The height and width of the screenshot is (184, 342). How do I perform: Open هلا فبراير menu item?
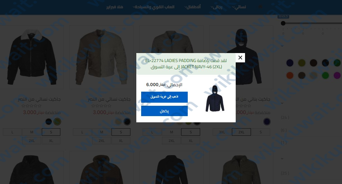pyautogui.click(x=115, y=7)
